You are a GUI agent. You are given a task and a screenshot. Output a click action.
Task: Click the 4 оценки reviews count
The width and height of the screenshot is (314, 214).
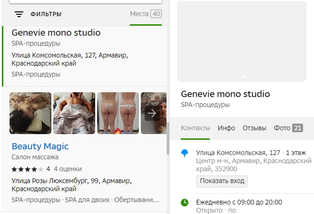68,169
